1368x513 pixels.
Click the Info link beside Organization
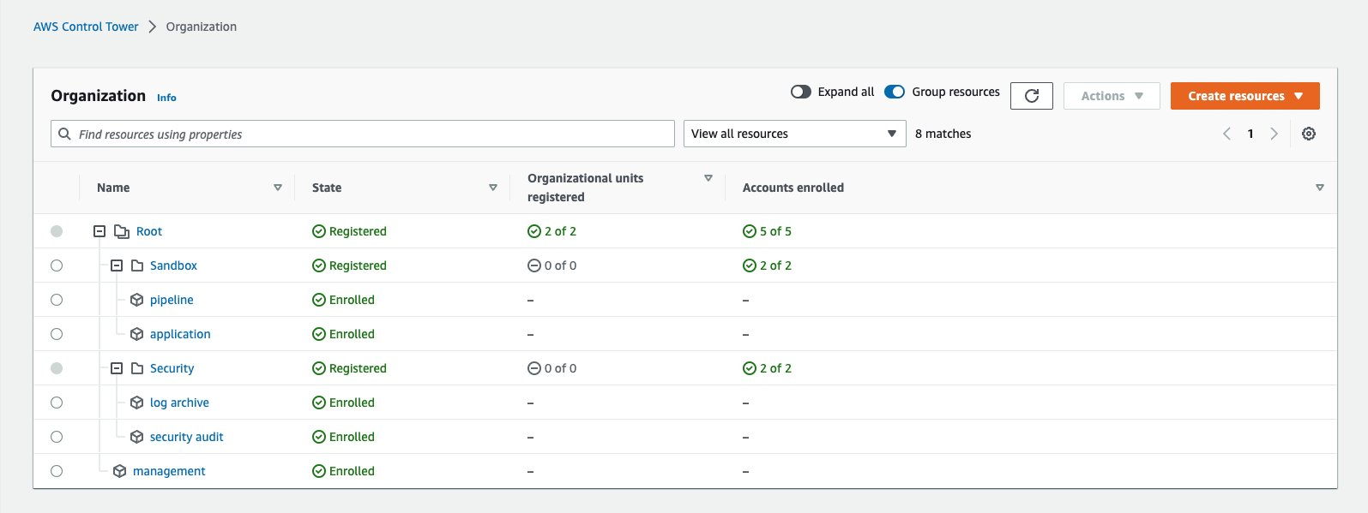(x=166, y=98)
